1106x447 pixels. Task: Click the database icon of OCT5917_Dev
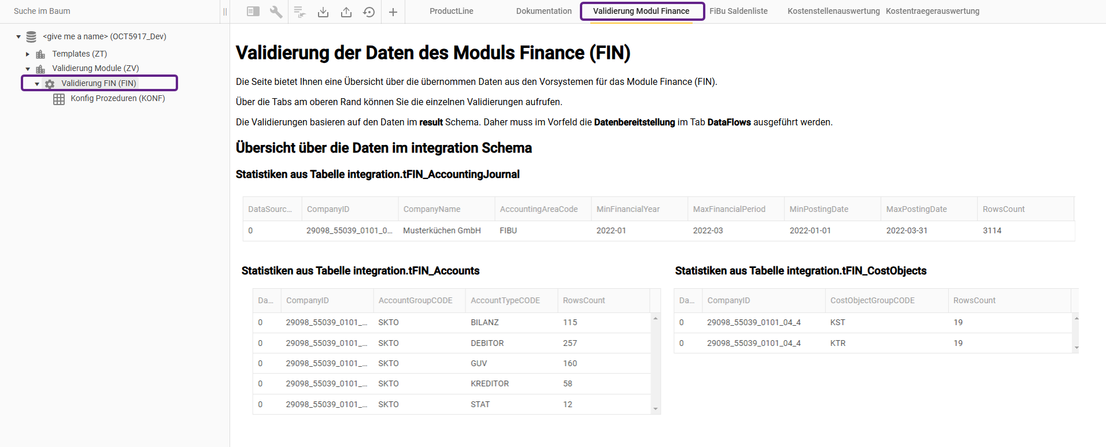point(31,37)
